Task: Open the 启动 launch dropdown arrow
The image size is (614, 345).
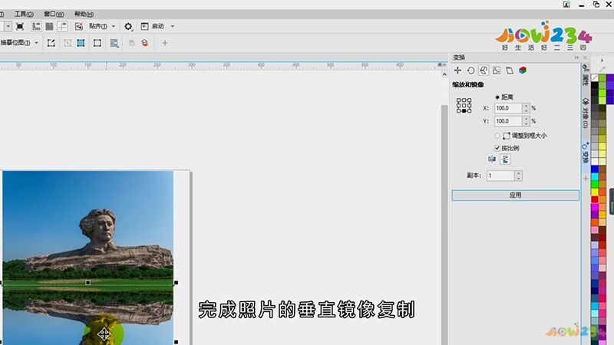Action: click(172, 26)
